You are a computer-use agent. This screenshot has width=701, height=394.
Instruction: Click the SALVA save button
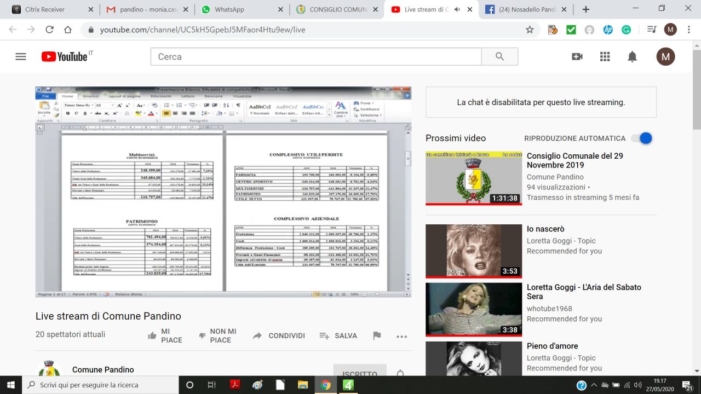(338, 335)
